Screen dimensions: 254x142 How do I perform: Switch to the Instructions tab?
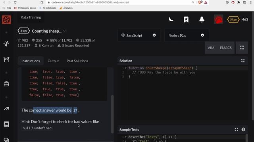(x=31, y=61)
